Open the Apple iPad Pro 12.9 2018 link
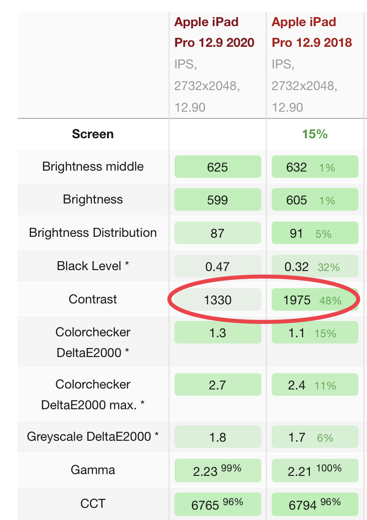This screenshot has width=367, height=520. point(312,32)
